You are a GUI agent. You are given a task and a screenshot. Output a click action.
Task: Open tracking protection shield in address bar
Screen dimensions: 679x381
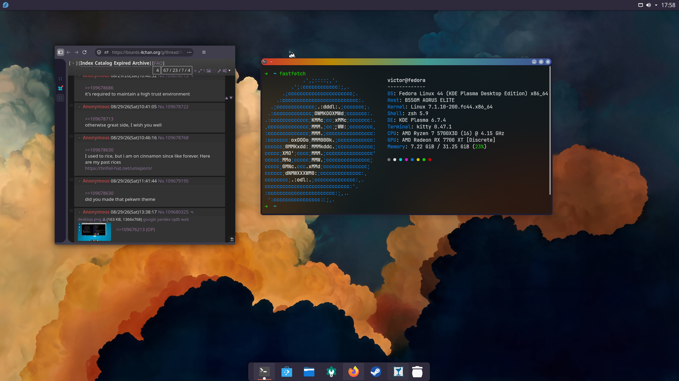[99, 52]
